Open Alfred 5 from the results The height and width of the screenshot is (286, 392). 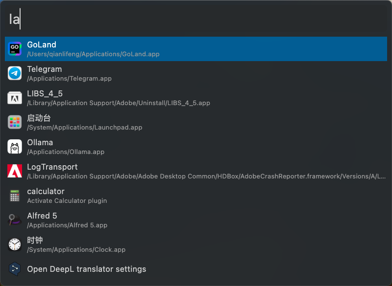point(196,220)
